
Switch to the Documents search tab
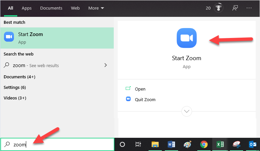pos(51,8)
